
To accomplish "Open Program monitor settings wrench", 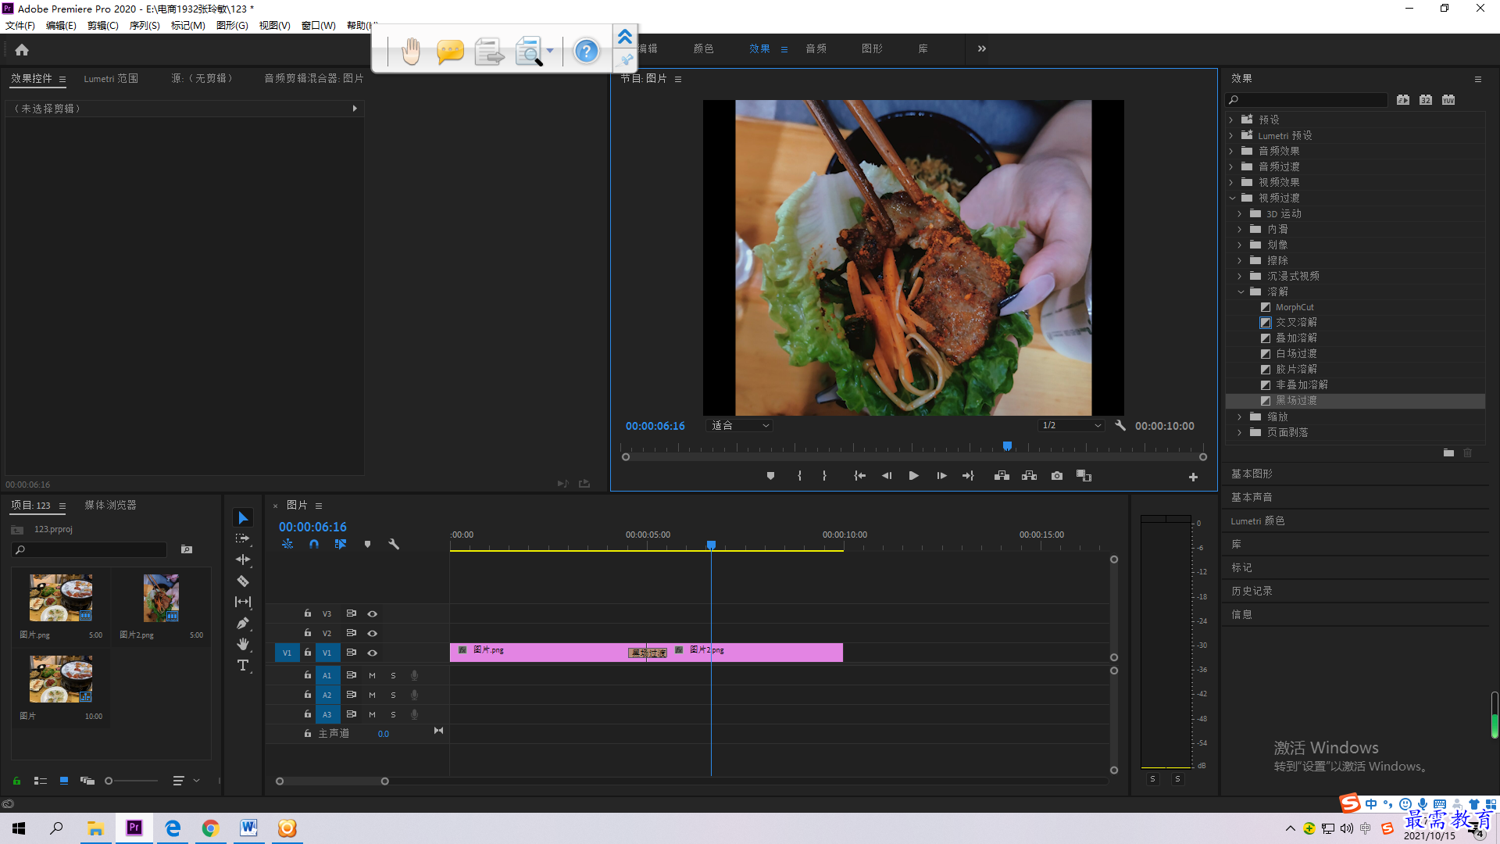I will (1120, 426).
